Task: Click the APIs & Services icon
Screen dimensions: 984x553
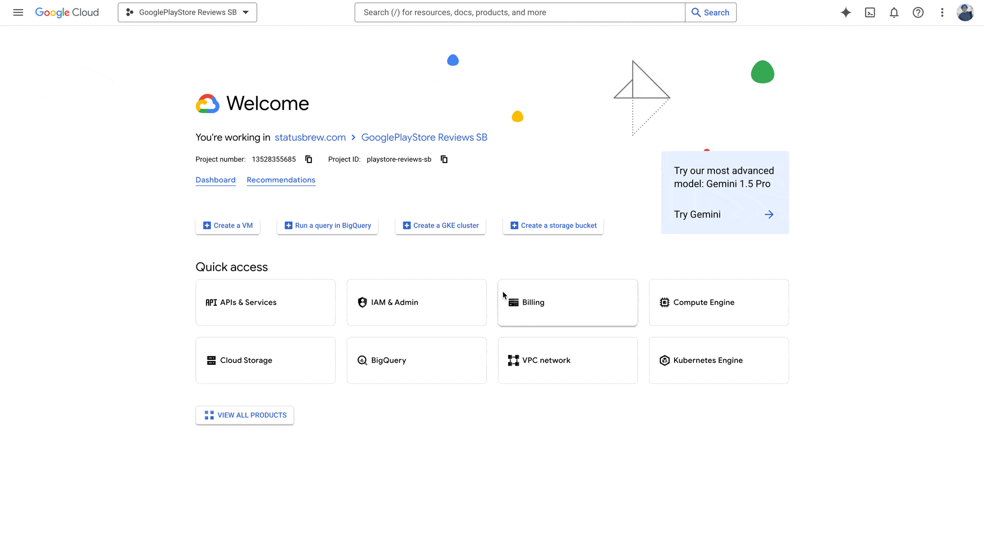Action: (212, 302)
